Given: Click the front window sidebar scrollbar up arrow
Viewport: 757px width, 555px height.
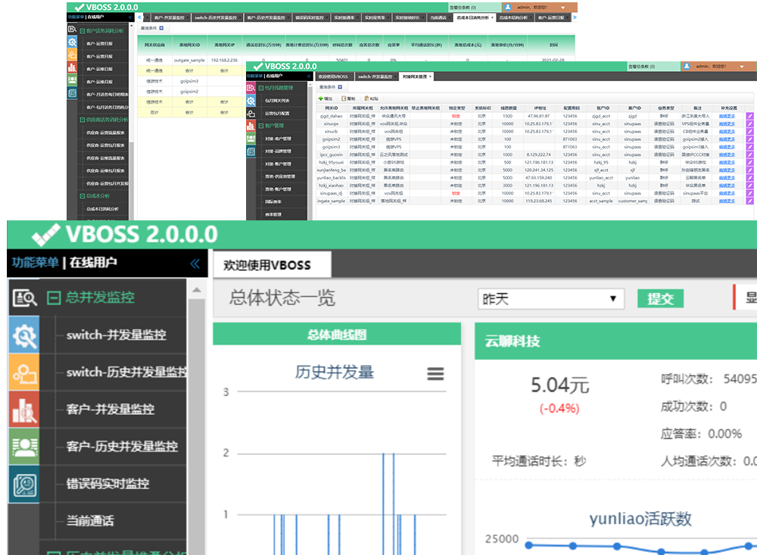Looking at the screenshot, I should tap(197, 290).
